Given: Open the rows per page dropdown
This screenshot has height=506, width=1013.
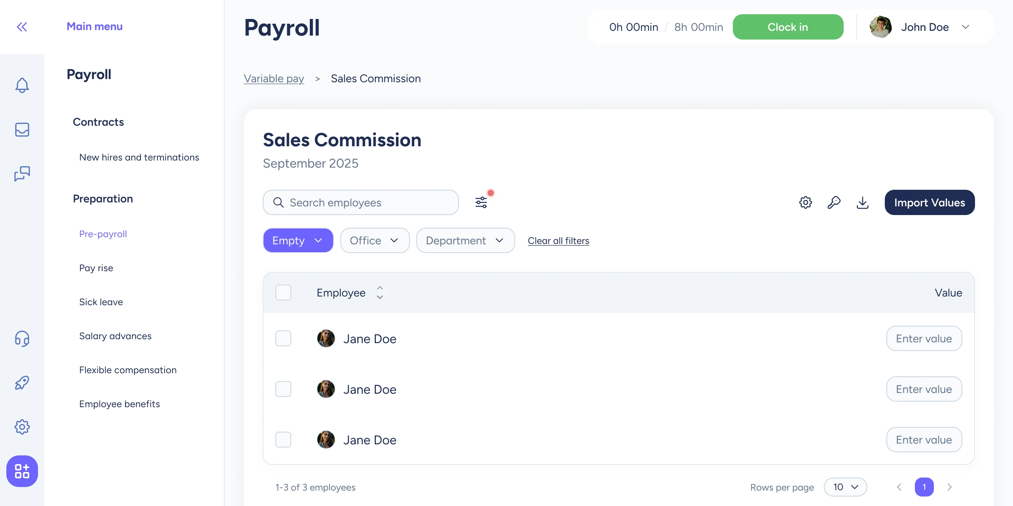Looking at the screenshot, I should pyautogui.click(x=845, y=487).
